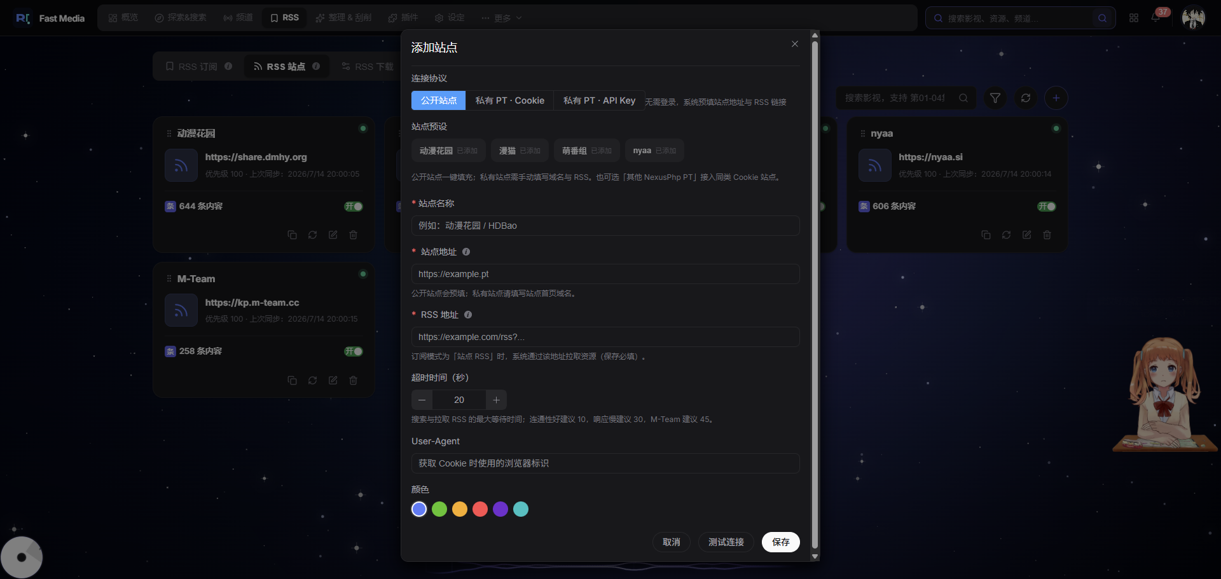
Task: Click the 站点地址 info icon
Action: (466, 252)
